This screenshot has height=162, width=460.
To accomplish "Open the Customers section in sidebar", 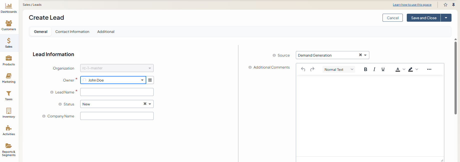I will (x=9, y=25).
